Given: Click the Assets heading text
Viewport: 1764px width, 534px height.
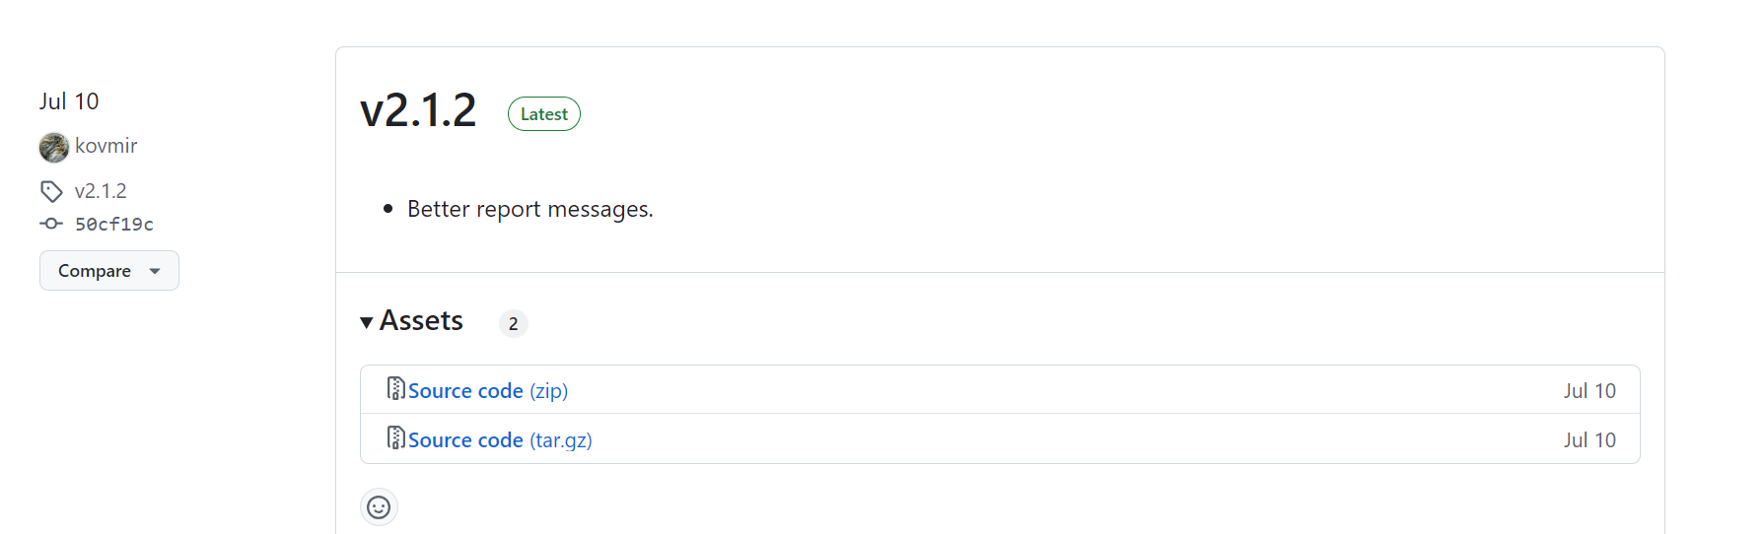Looking at the screenshot, I should [x=421, y=321].
